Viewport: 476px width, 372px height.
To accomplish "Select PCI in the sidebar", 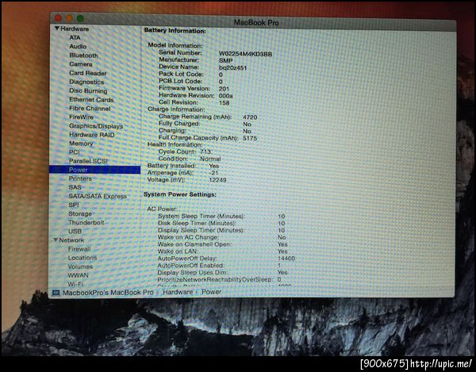I will 75,152.
